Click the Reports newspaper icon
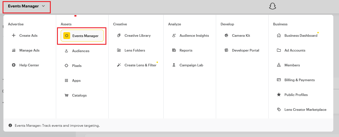Screen dimensions: 339x137 (174, 50)
